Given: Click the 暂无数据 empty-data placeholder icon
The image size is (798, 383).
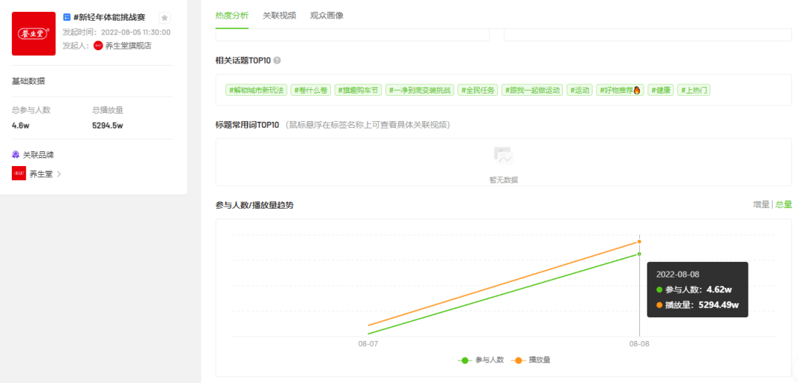Looking at the screenshot, I should (504, 155).
